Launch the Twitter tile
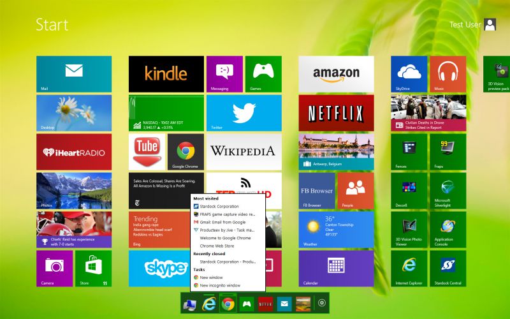This screenshot has width=510, height=319. [x=244, y=113]
